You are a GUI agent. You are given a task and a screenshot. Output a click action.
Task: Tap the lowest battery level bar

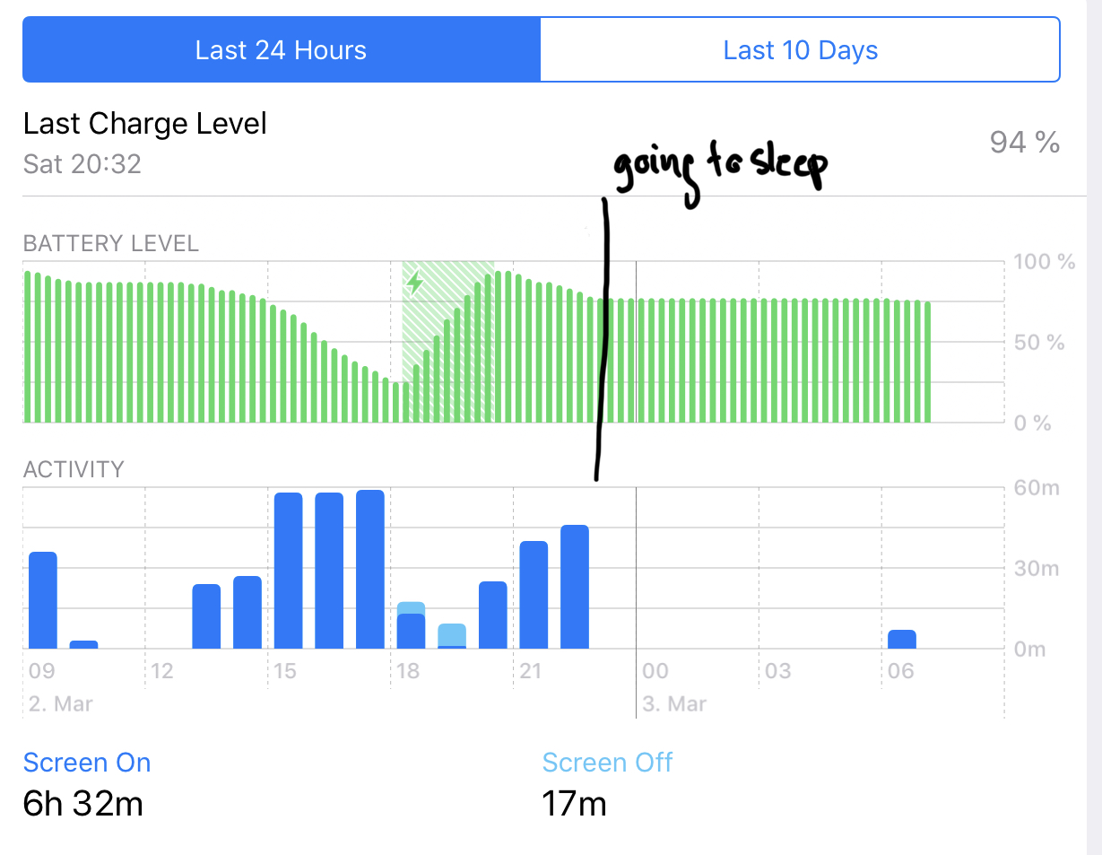pos(396,402)
